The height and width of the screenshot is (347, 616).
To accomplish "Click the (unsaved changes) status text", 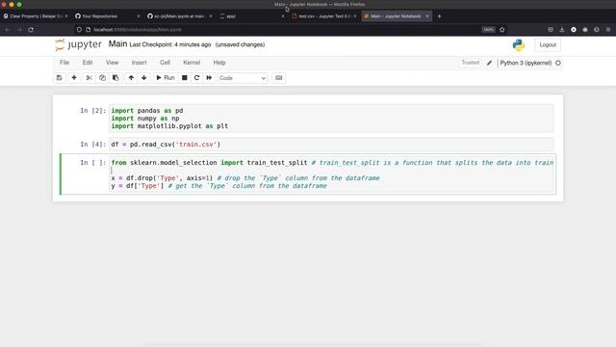I will pyautogui.click(x=240, y=45).
